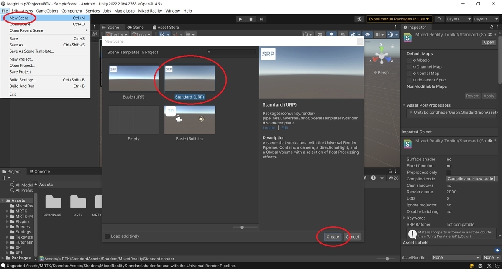Screen dimensions: 502x269
Task: Choose Build Settings... in the File menu
Action: tap(45, 80)
